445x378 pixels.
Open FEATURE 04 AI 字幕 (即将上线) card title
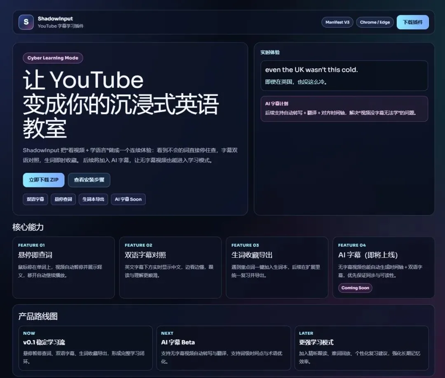(368, 255)
